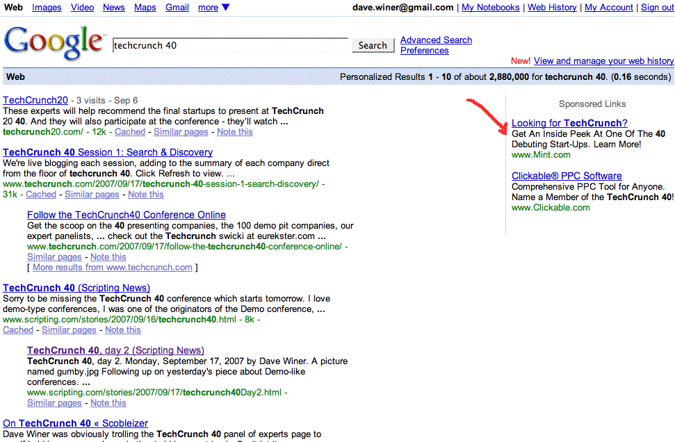Click the Google logo
Image resolution: width=675 pixels, height=442 pixels.
[53, 43]
